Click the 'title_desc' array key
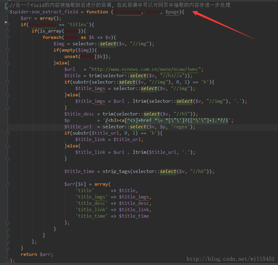This screenshot has width=278, height=265. 91,203
